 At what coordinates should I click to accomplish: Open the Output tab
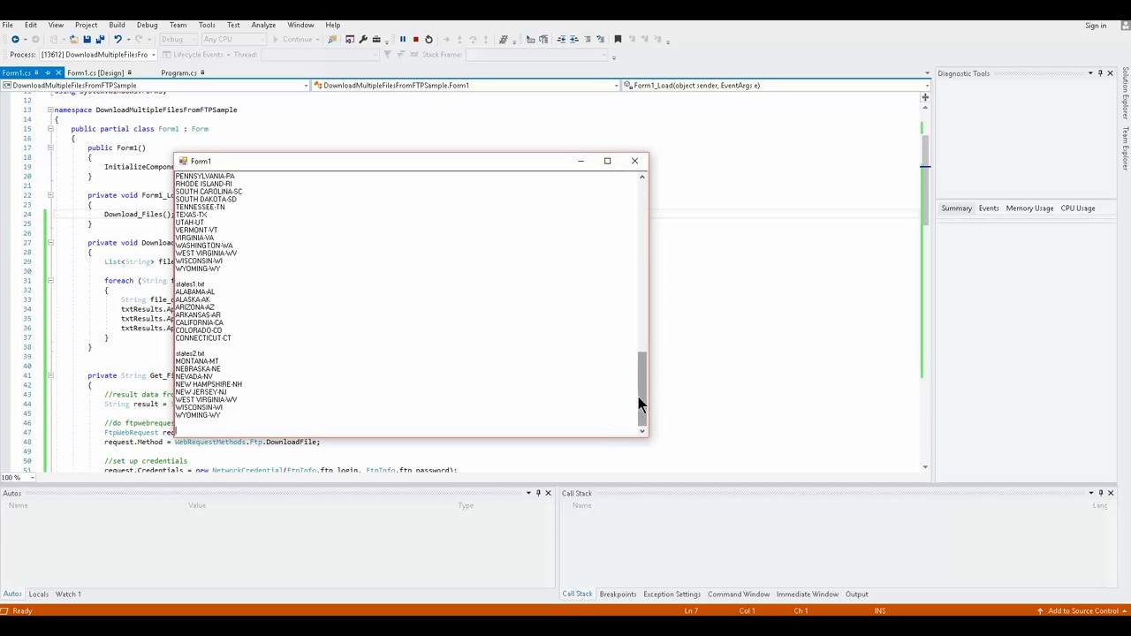pyautogui.click(x=856, y=594)
